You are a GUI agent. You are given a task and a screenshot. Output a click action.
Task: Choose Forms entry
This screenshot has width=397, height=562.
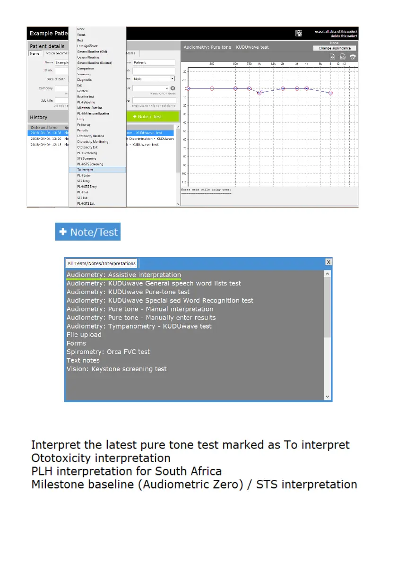coord(76,343)
